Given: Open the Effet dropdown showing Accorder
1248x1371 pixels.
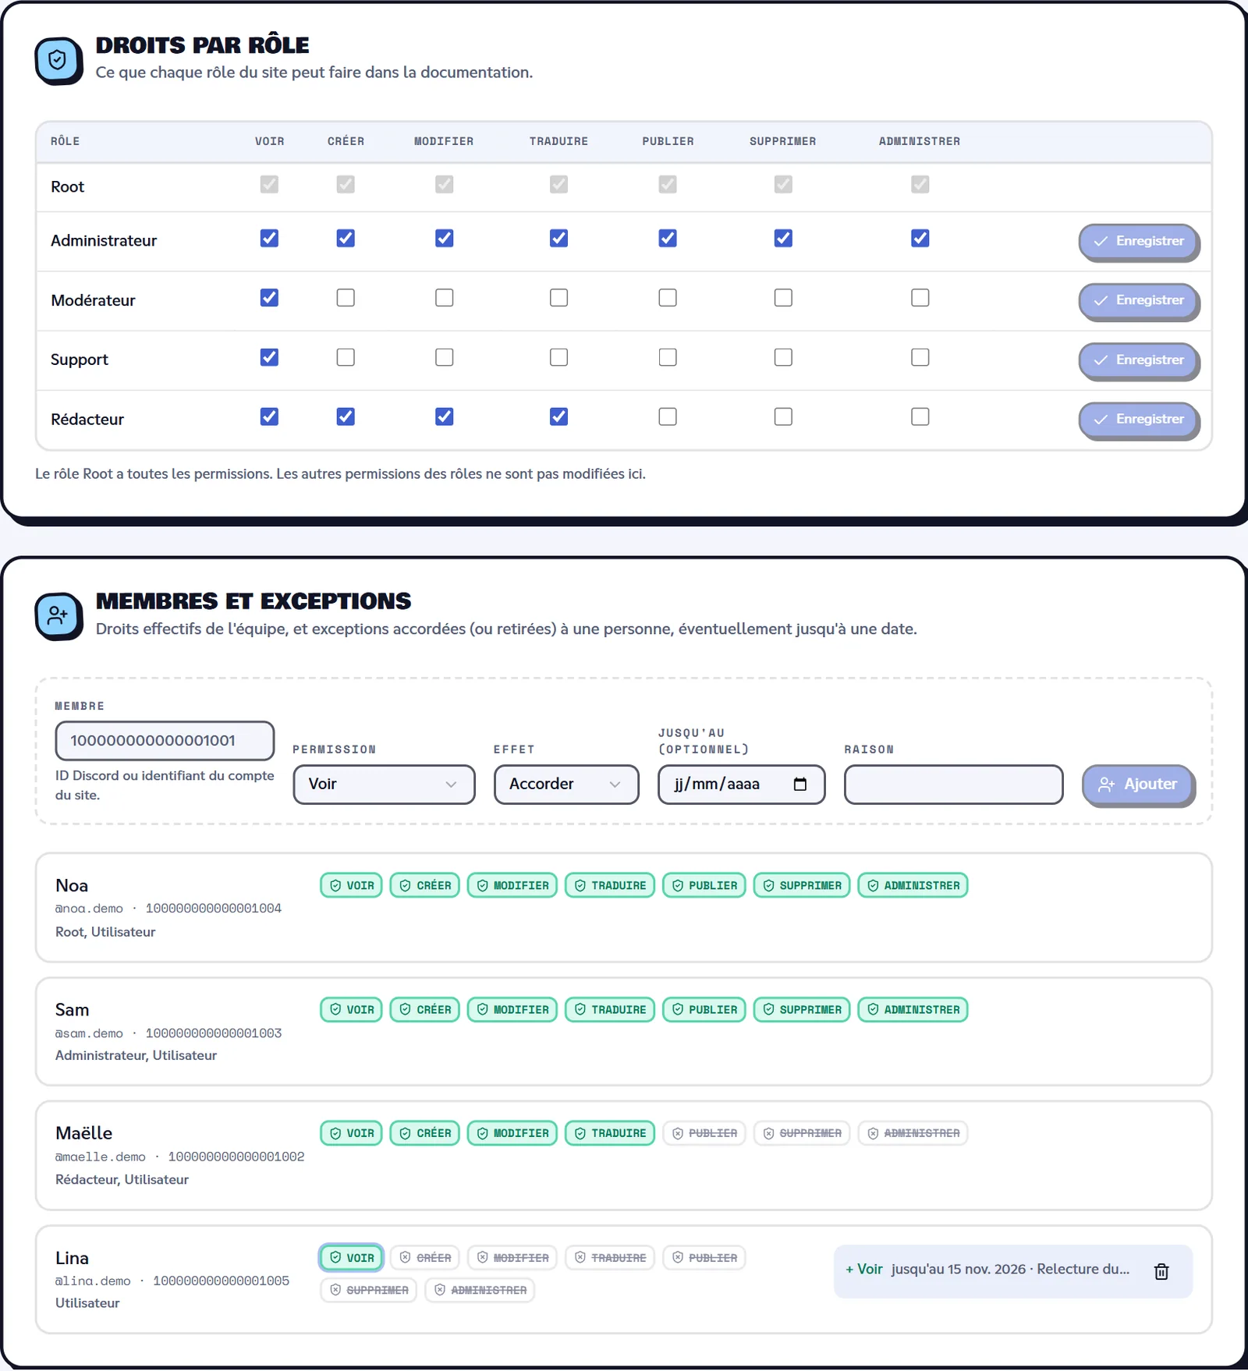Looking at the screenshot, I should 566,784.
